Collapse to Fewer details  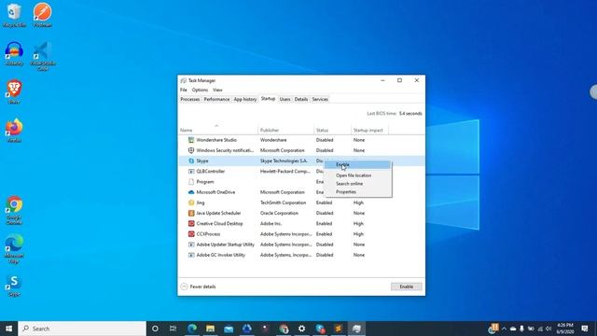tap(198, 287)
